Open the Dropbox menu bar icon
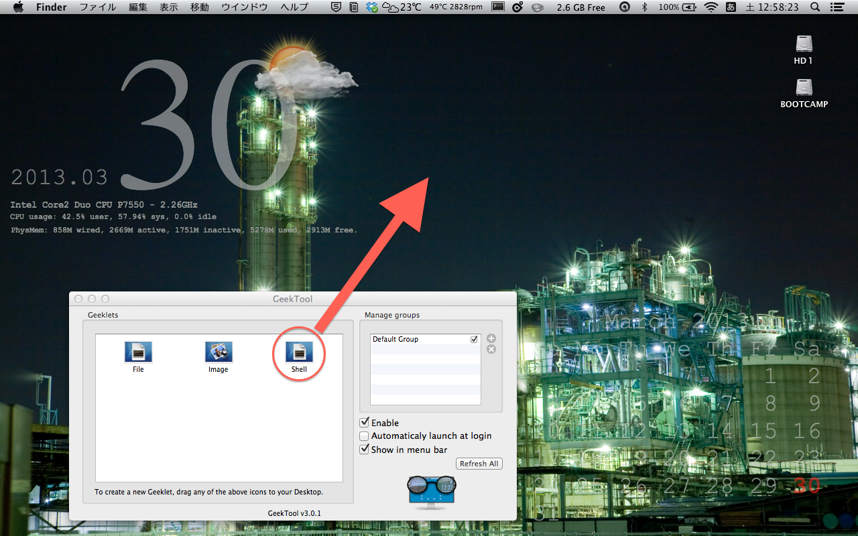 click(372, 7)
